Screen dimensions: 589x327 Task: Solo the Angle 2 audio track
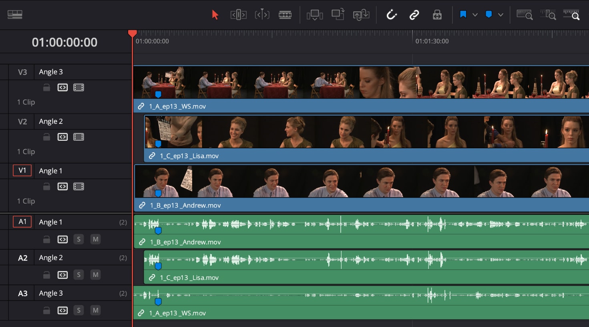78,275
